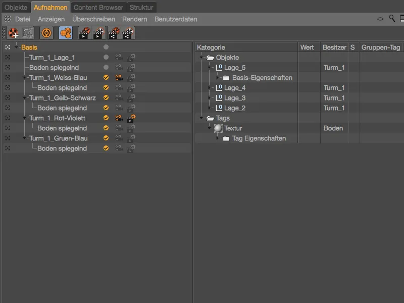Viewport: 404px width, 303px height.
Task: Click the magnifier search icon
Action: coord(392,19)
